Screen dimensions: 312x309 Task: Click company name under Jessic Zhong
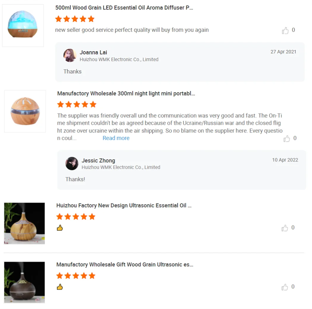[121, 167]
